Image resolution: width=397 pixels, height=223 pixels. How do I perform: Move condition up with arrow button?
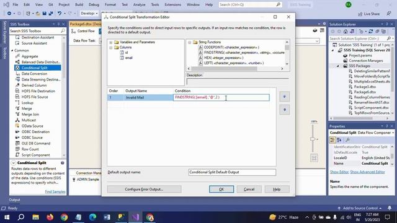coord(284,97)
